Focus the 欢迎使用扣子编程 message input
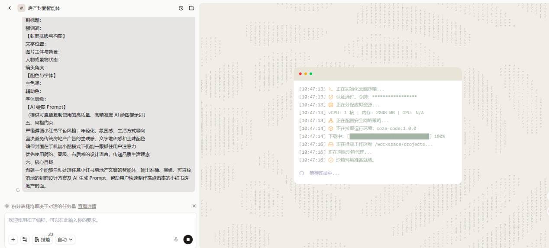This screenshot has width=549, height=248. point(100,220)
